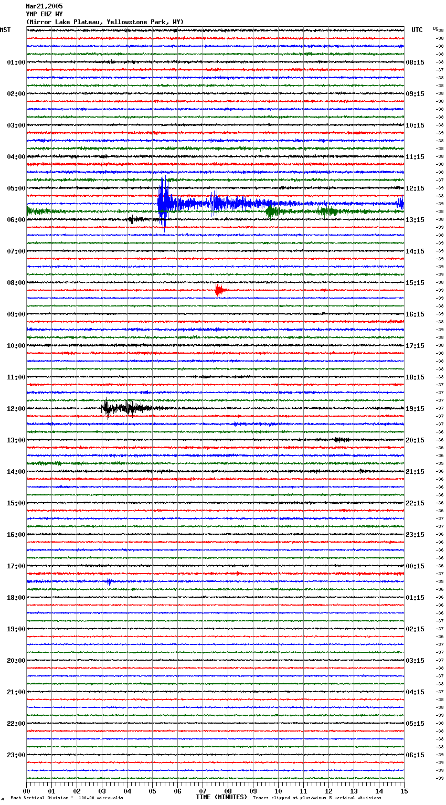Select the 20:00 MST row label

tap(16, 661)
